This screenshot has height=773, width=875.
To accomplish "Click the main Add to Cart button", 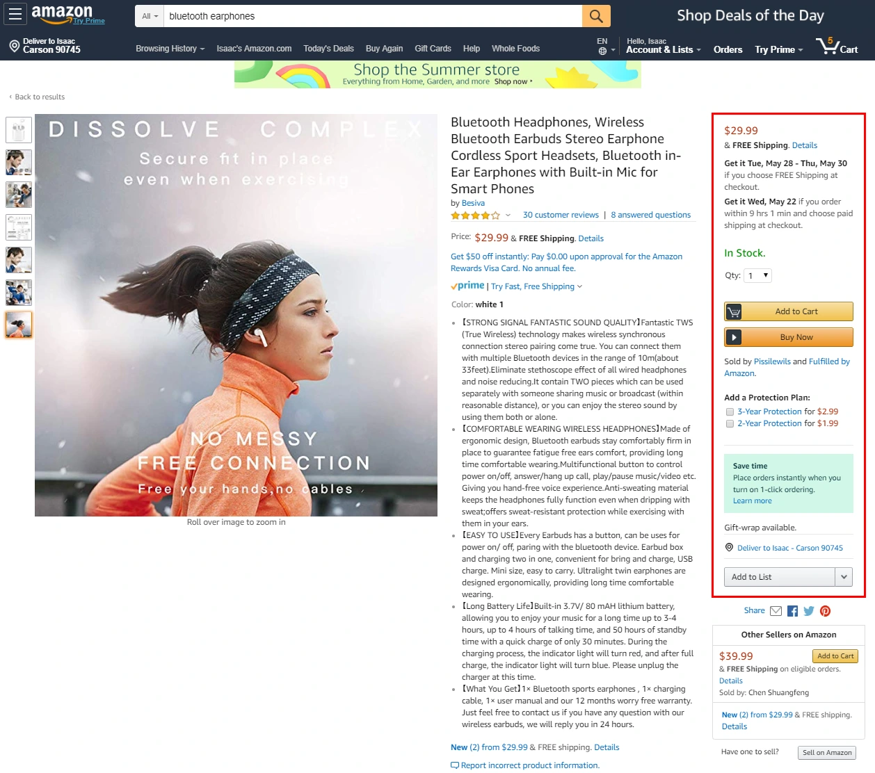I will tap(789, 311).
